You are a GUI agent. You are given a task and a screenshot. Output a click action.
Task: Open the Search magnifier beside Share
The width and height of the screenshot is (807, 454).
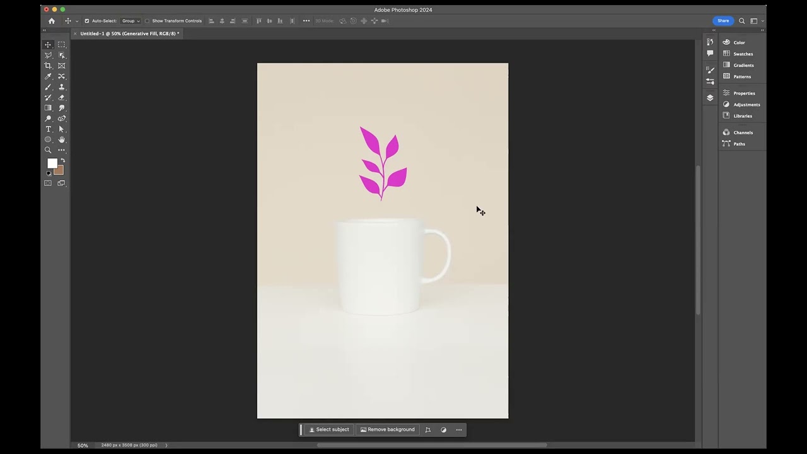click(742, 21)
